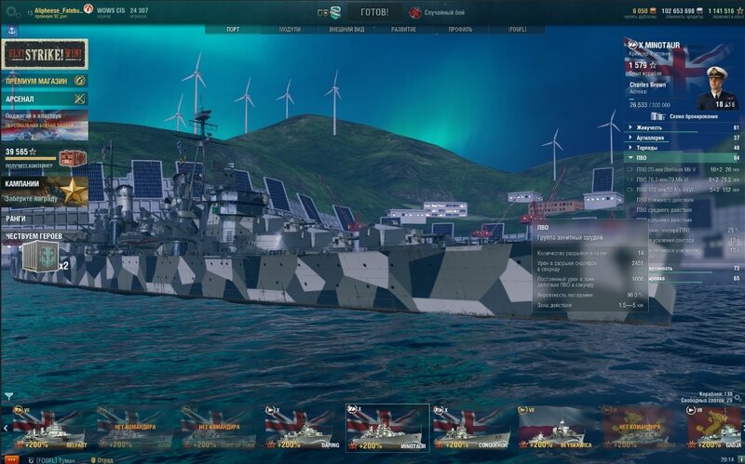
Task: Expand the Живучесть parameters
Action: 684,127
